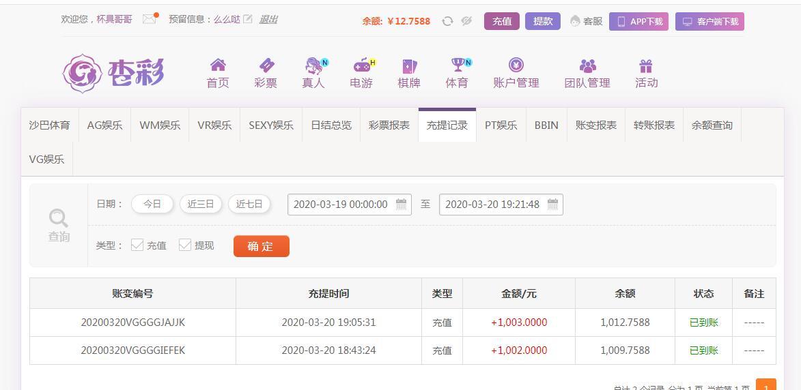Viewport: 801px width, 390px height.
Task: Click the 杏彩 logo
Action: [x=113, y=74]
